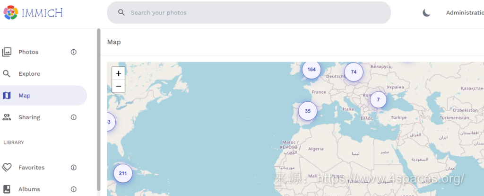Open the Photos section in sidebar
The height and width of the screenshot is (196, 484).
[x=28, y=52]
